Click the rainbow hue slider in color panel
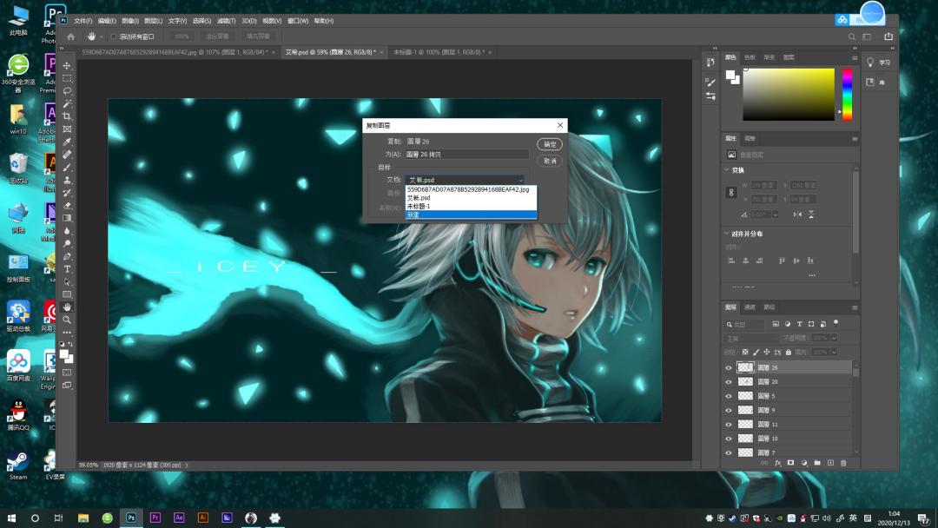 pos(847,95)
